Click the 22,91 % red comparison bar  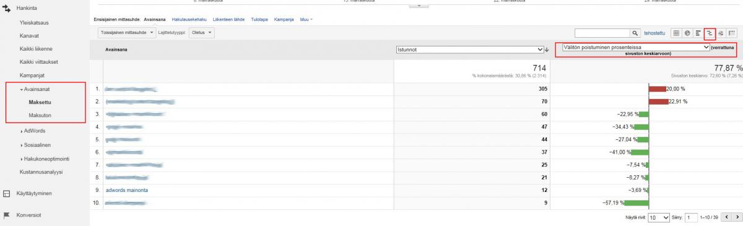[658, 102]
